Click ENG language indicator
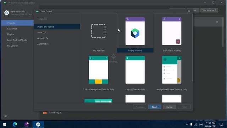 pos(201,124)
